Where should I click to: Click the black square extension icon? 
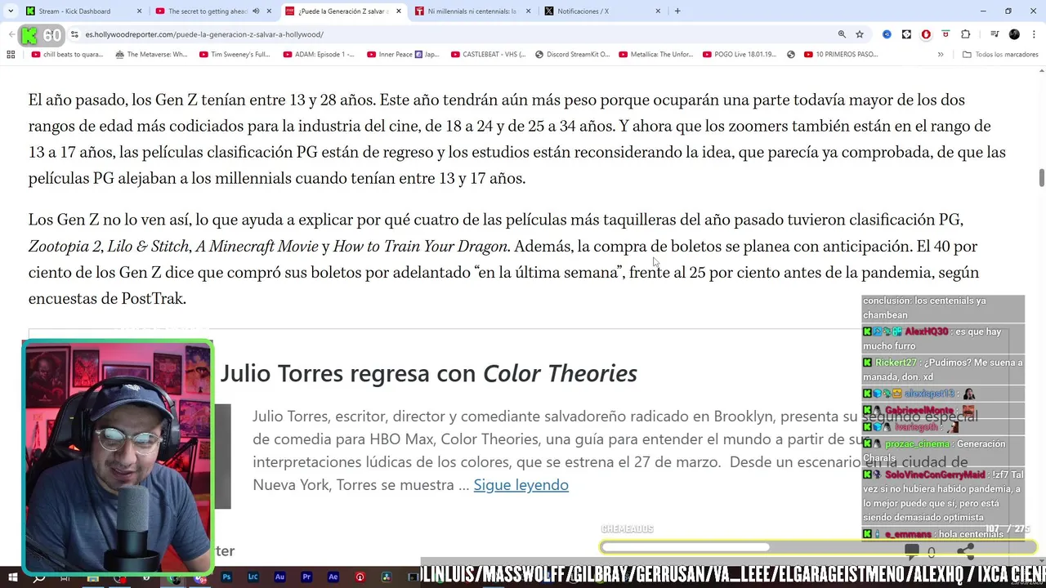pos(906,34)
